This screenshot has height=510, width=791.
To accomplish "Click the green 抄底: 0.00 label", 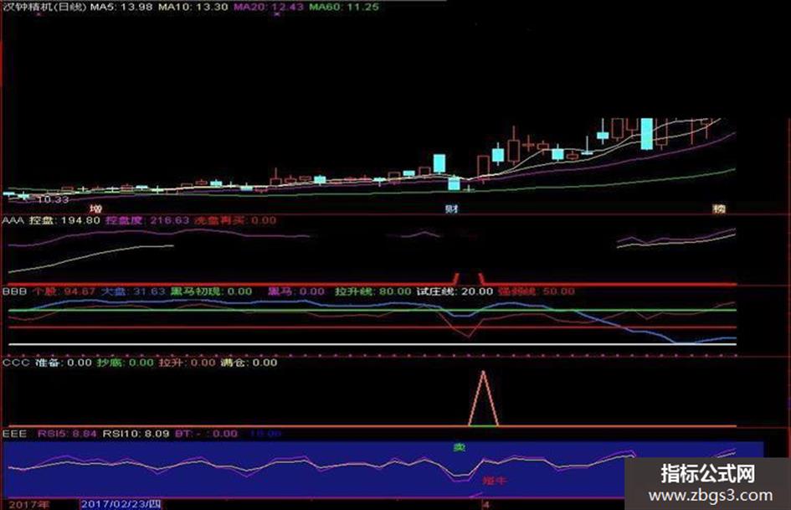I will coord(125,363).
